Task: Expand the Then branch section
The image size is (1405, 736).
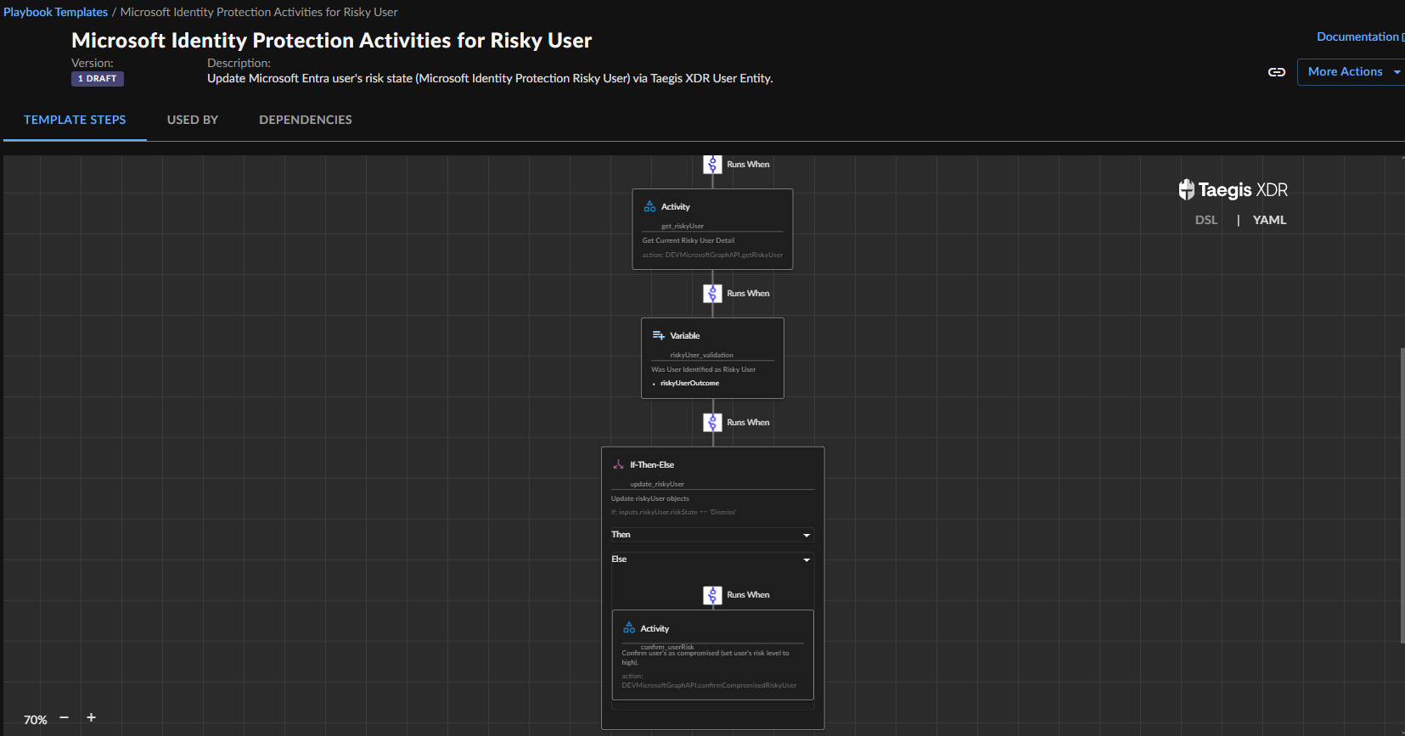Action: (x=712, y=535)
